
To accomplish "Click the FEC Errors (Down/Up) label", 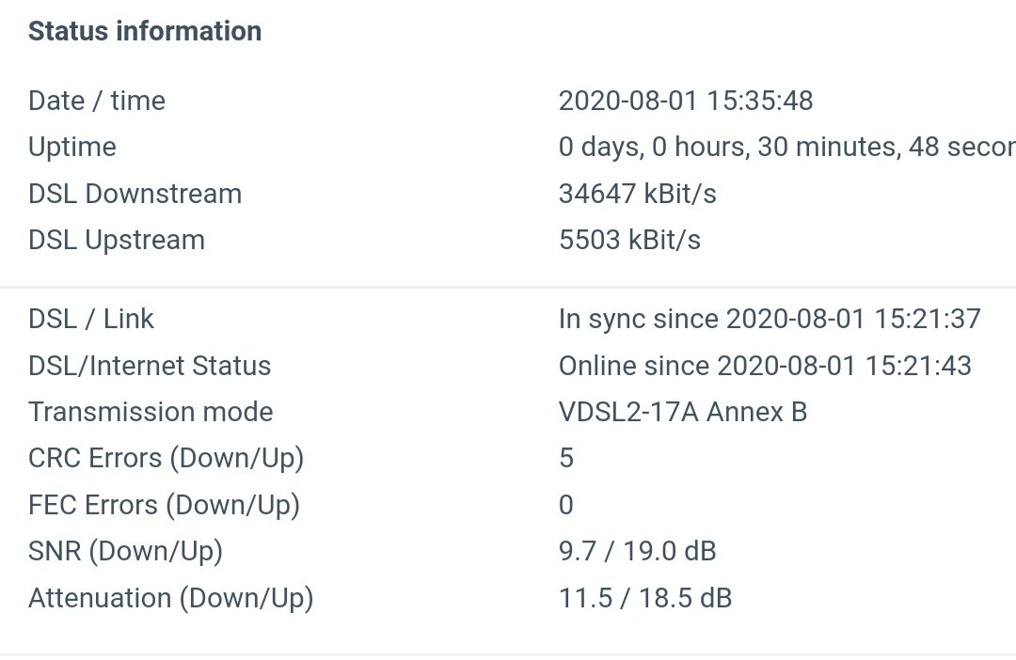I will click(x=164, y=505).
